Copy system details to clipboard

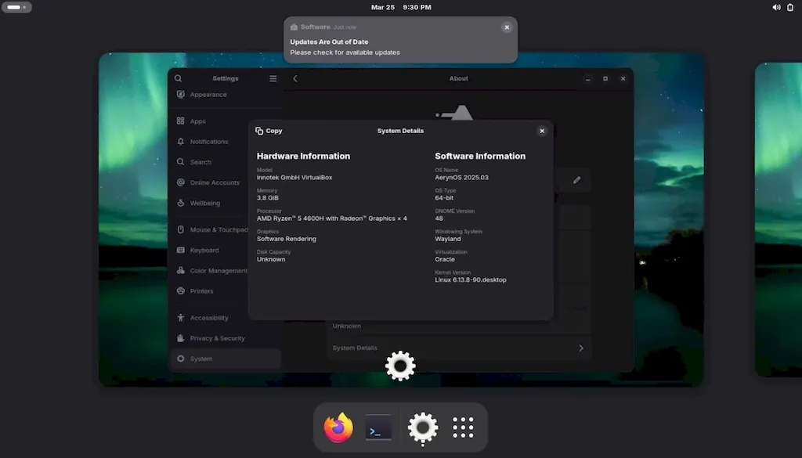(x=269, y=131)
